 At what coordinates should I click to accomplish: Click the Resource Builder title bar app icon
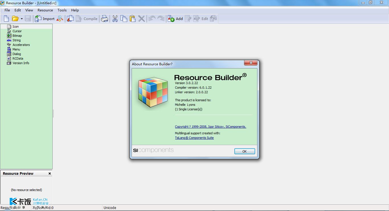click(x=3, y=3)
